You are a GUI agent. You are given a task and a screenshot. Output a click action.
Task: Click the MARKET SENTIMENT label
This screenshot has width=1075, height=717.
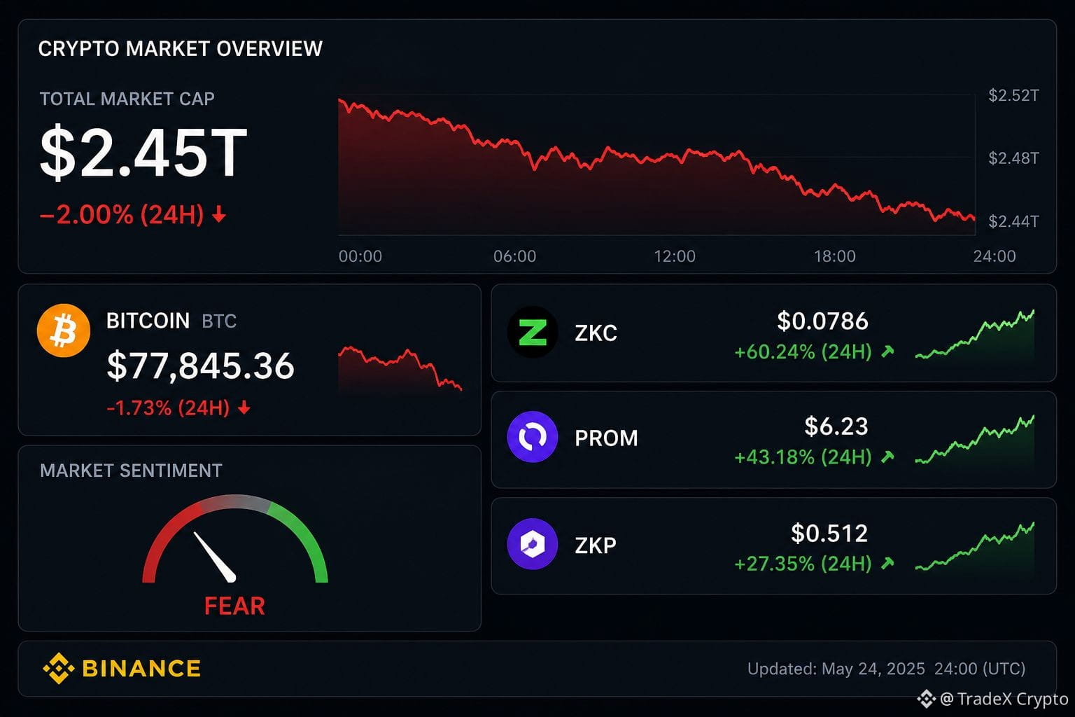(131, 471)
